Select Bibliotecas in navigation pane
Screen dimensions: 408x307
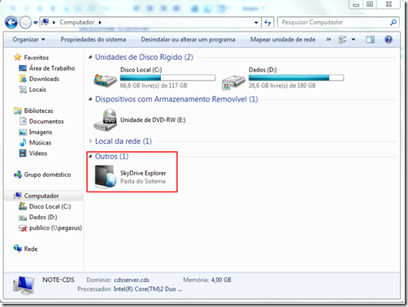(39, 110)
